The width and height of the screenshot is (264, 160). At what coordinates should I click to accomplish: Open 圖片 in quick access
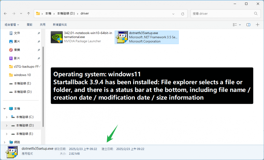point(17,41)
